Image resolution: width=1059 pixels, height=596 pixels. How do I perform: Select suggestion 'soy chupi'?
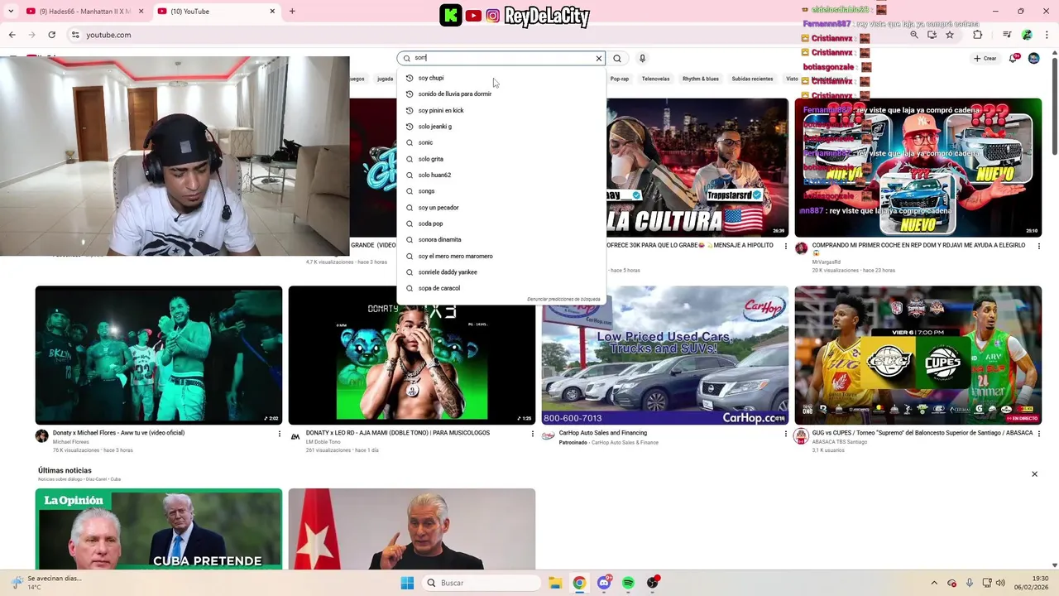tap(501, 78)
